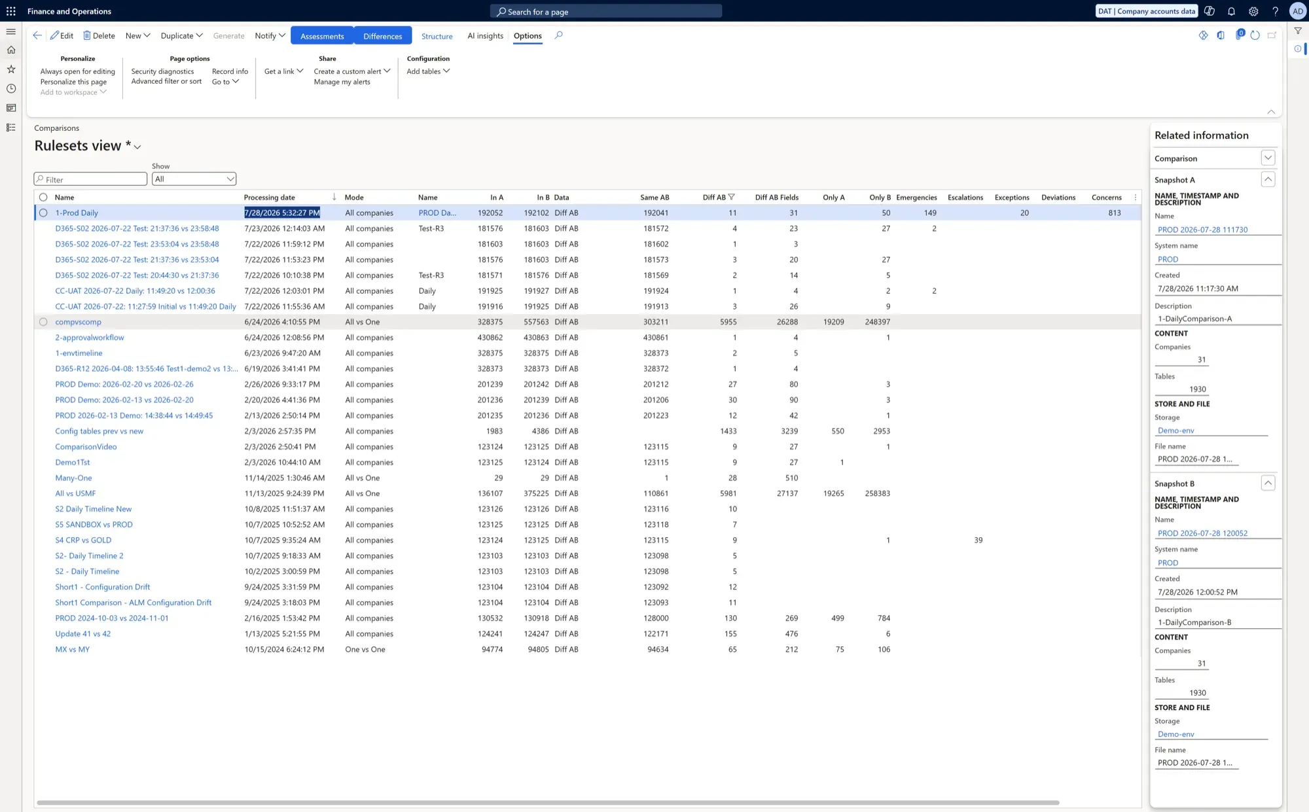
Task: Collapse the action pane ribbon
Action: [x=1271, y=111]
